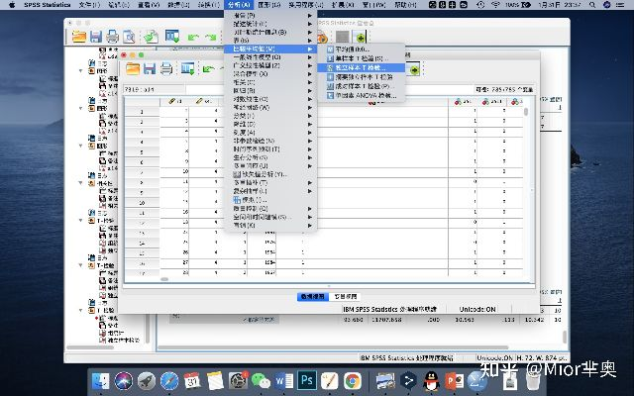Open Safari from the Dock
Viewport: 634px width, 396px height.
[169, 380]
